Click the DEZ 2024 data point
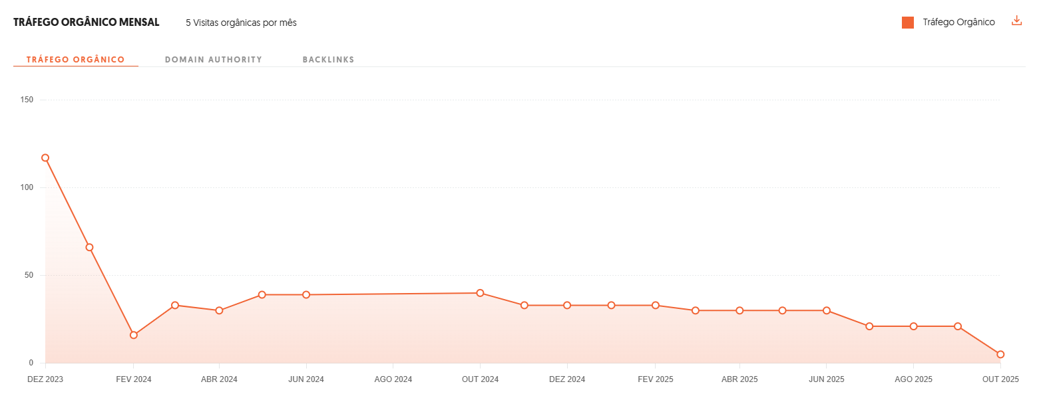 567,306
